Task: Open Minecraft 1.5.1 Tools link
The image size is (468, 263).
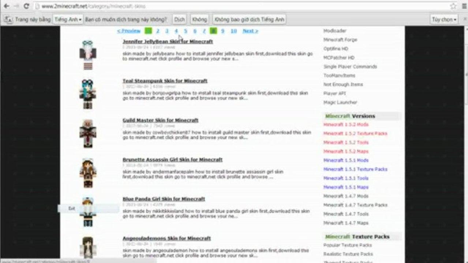Action: click(346, 178)
